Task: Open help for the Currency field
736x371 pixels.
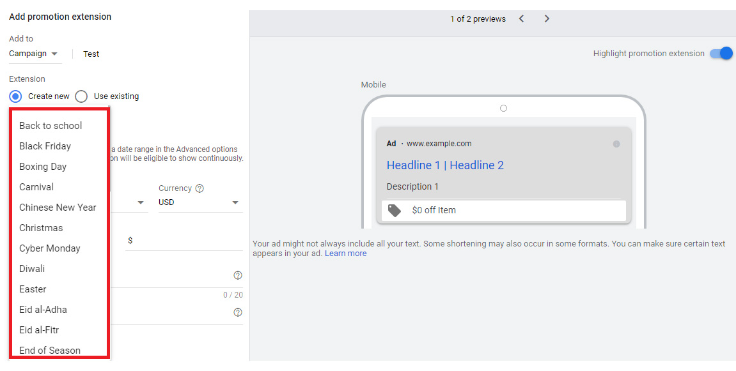Action: [x=200, y=188]
